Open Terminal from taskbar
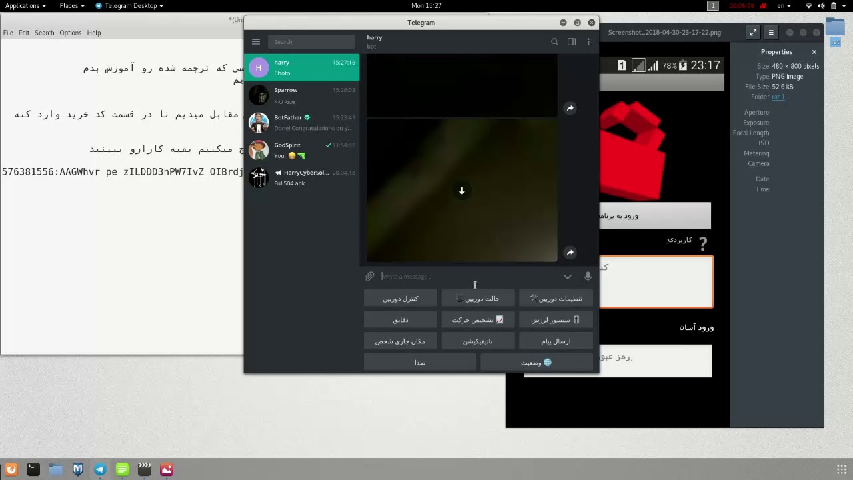 pos(33,470)
